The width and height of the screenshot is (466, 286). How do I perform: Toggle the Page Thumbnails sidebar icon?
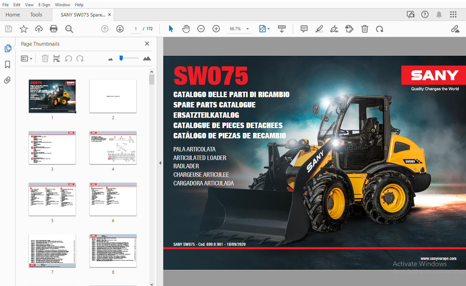click(x=8, y=48)
